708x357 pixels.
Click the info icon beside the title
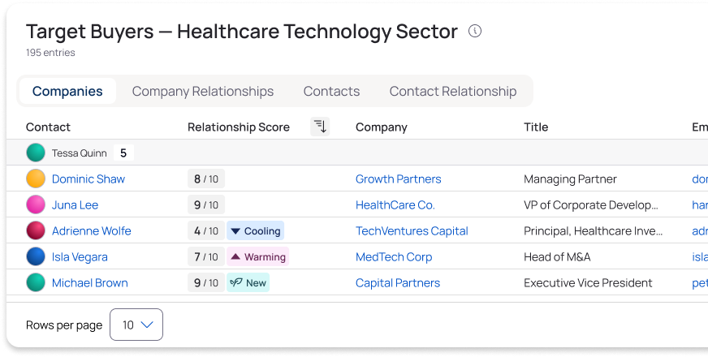pyautogui.click(x=476, y=32)
